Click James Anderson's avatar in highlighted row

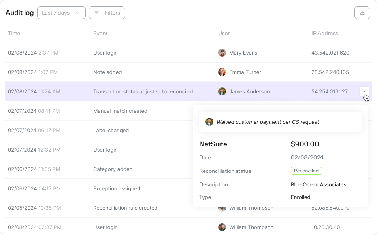pyautogui.click(x=222, y=91)
